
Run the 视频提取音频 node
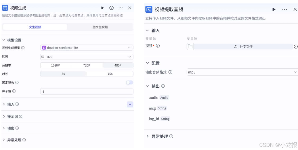274,9
